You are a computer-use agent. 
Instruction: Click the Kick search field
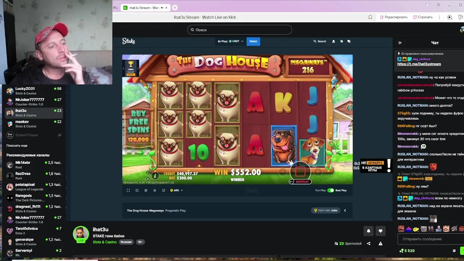click(240, 30)
